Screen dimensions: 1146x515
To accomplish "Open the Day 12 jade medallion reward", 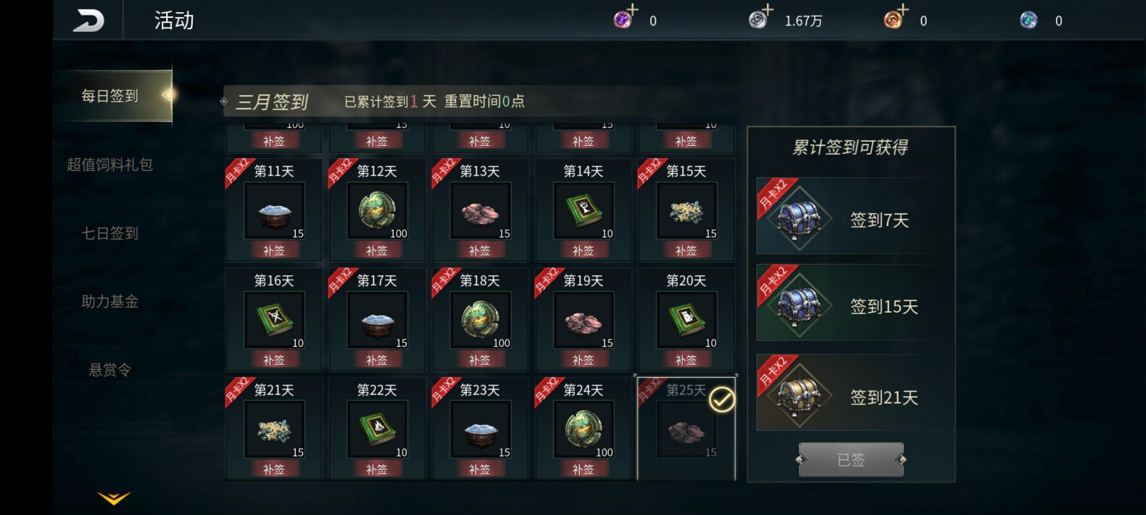I will [377, 210].
